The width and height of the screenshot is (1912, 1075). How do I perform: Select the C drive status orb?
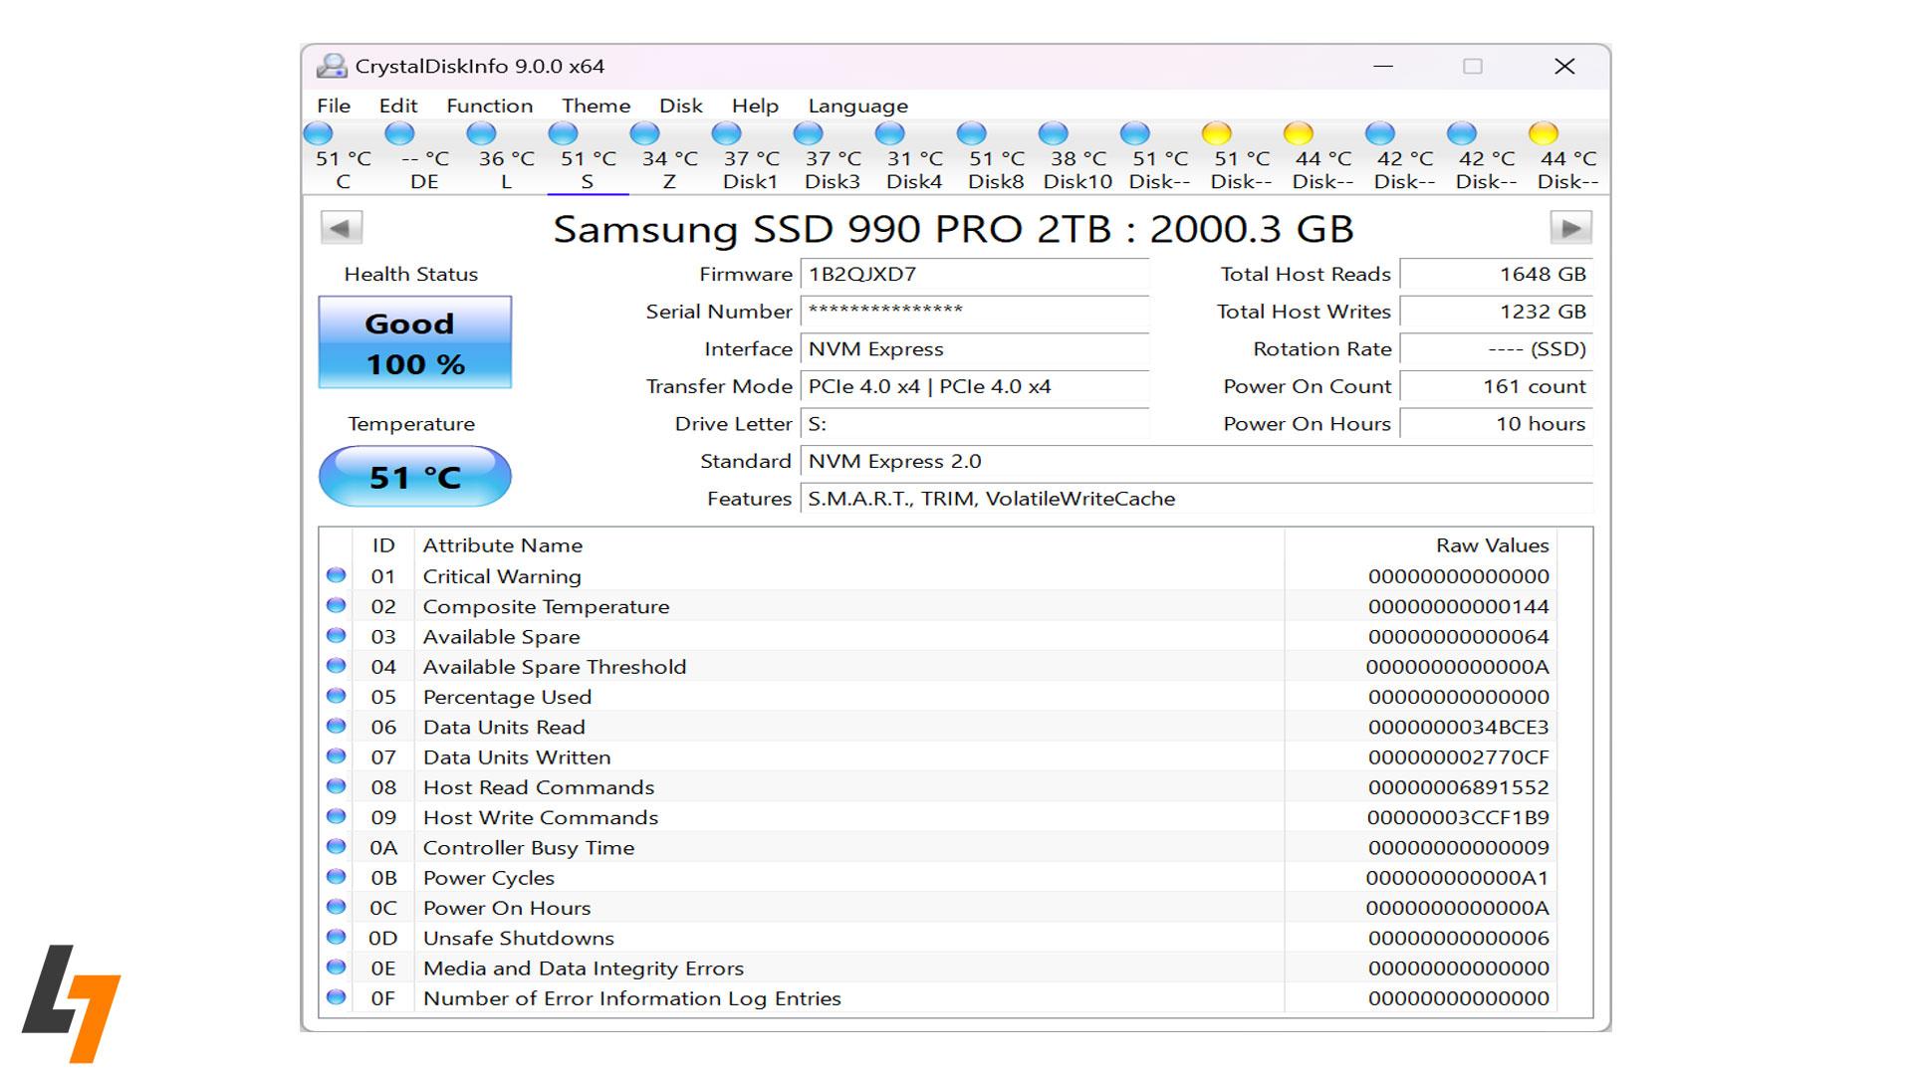[318, 133]
